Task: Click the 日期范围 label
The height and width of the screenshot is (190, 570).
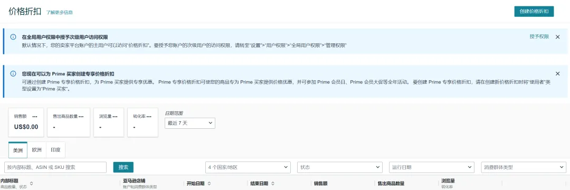Action: [174, 113]
